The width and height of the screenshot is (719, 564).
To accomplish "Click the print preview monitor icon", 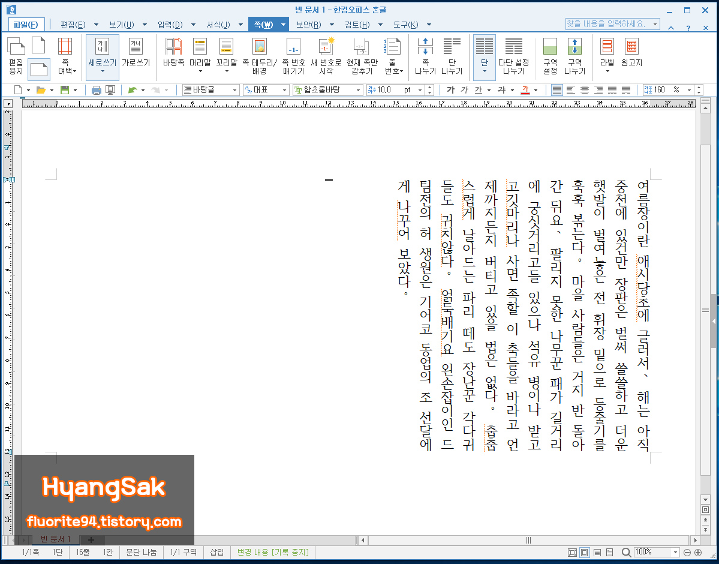I will click(x=110, y=90).
